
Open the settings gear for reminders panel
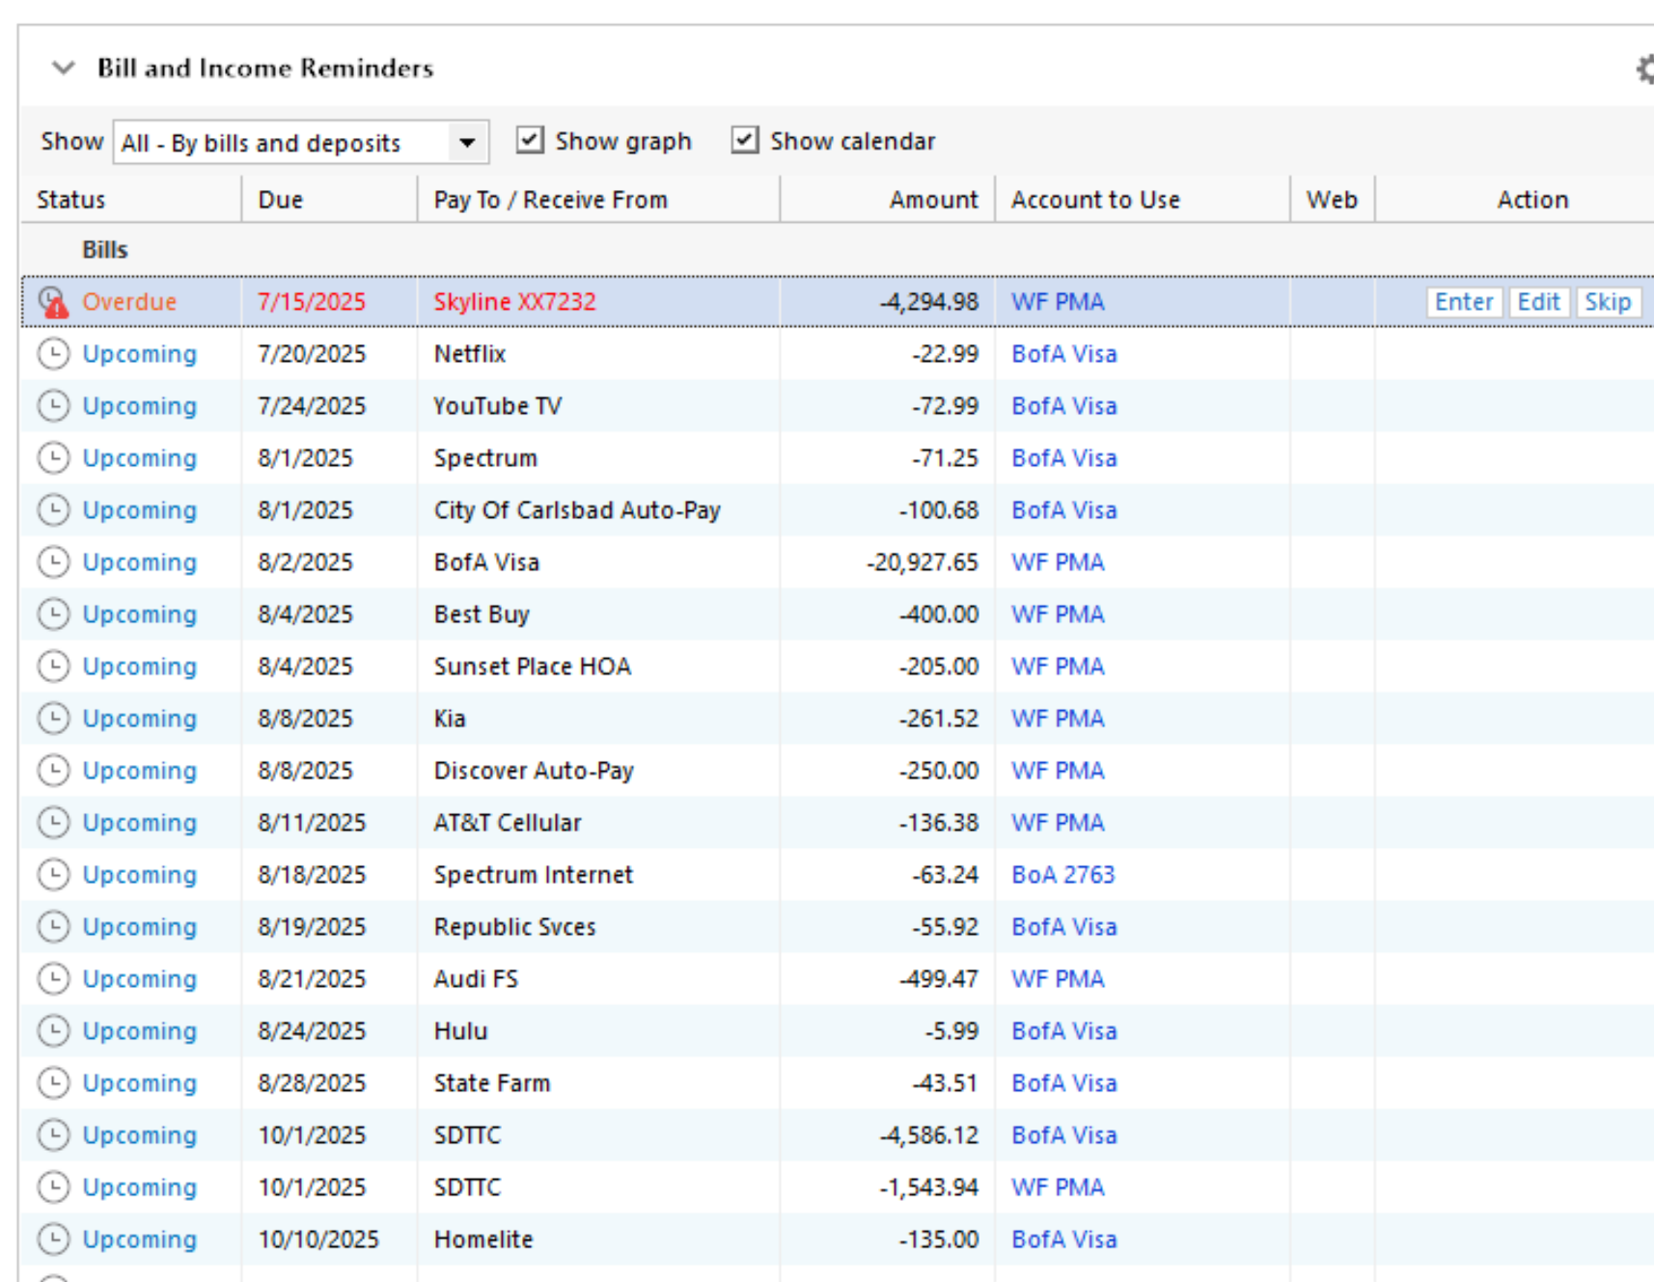1644,68
